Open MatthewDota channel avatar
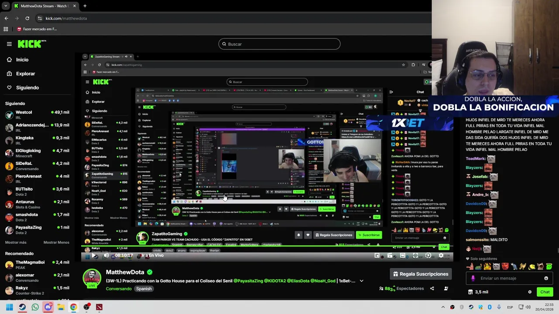Viewport: 559px width, 314px height. (x=92, y=278)
